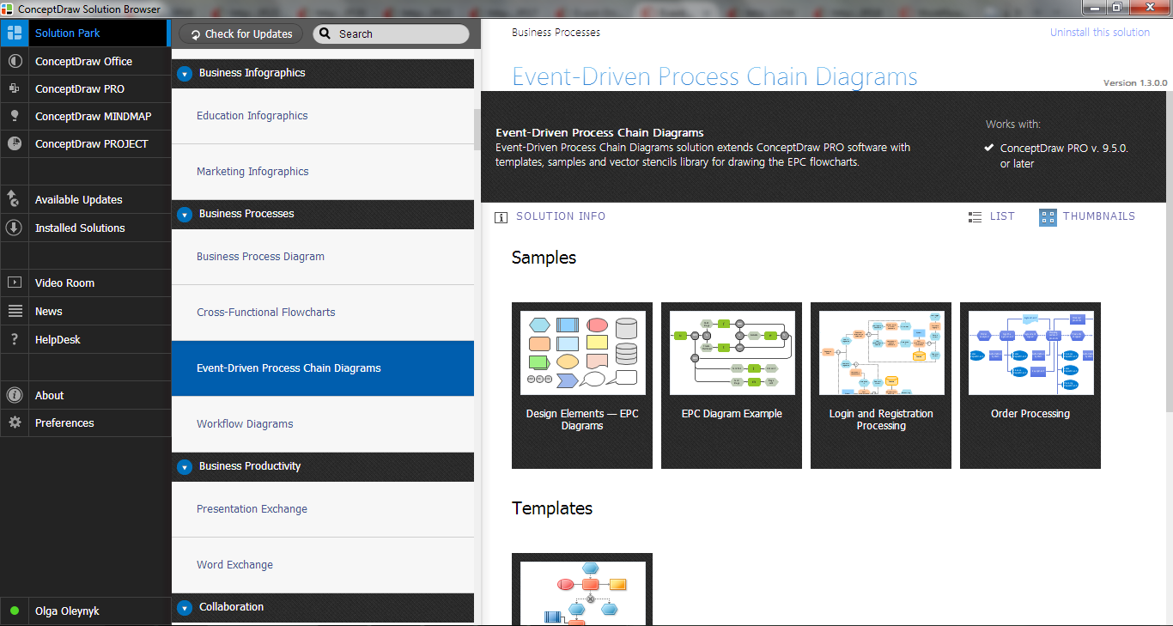Click the About info icon

[x=14, y=395]
